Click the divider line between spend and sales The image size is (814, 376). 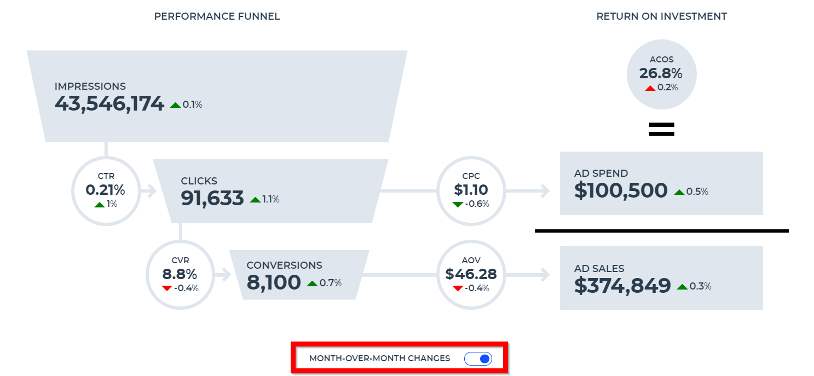click(661, 230)
